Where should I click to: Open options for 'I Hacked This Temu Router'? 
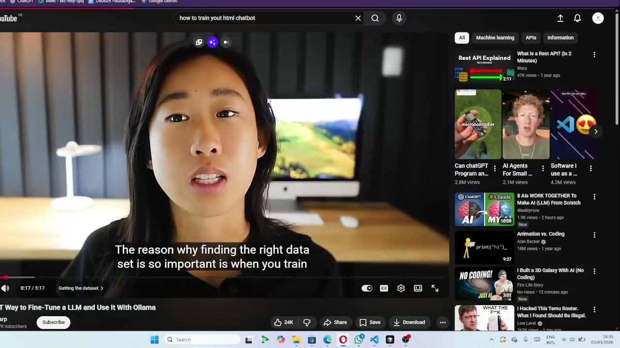click(x=594, y=309)
